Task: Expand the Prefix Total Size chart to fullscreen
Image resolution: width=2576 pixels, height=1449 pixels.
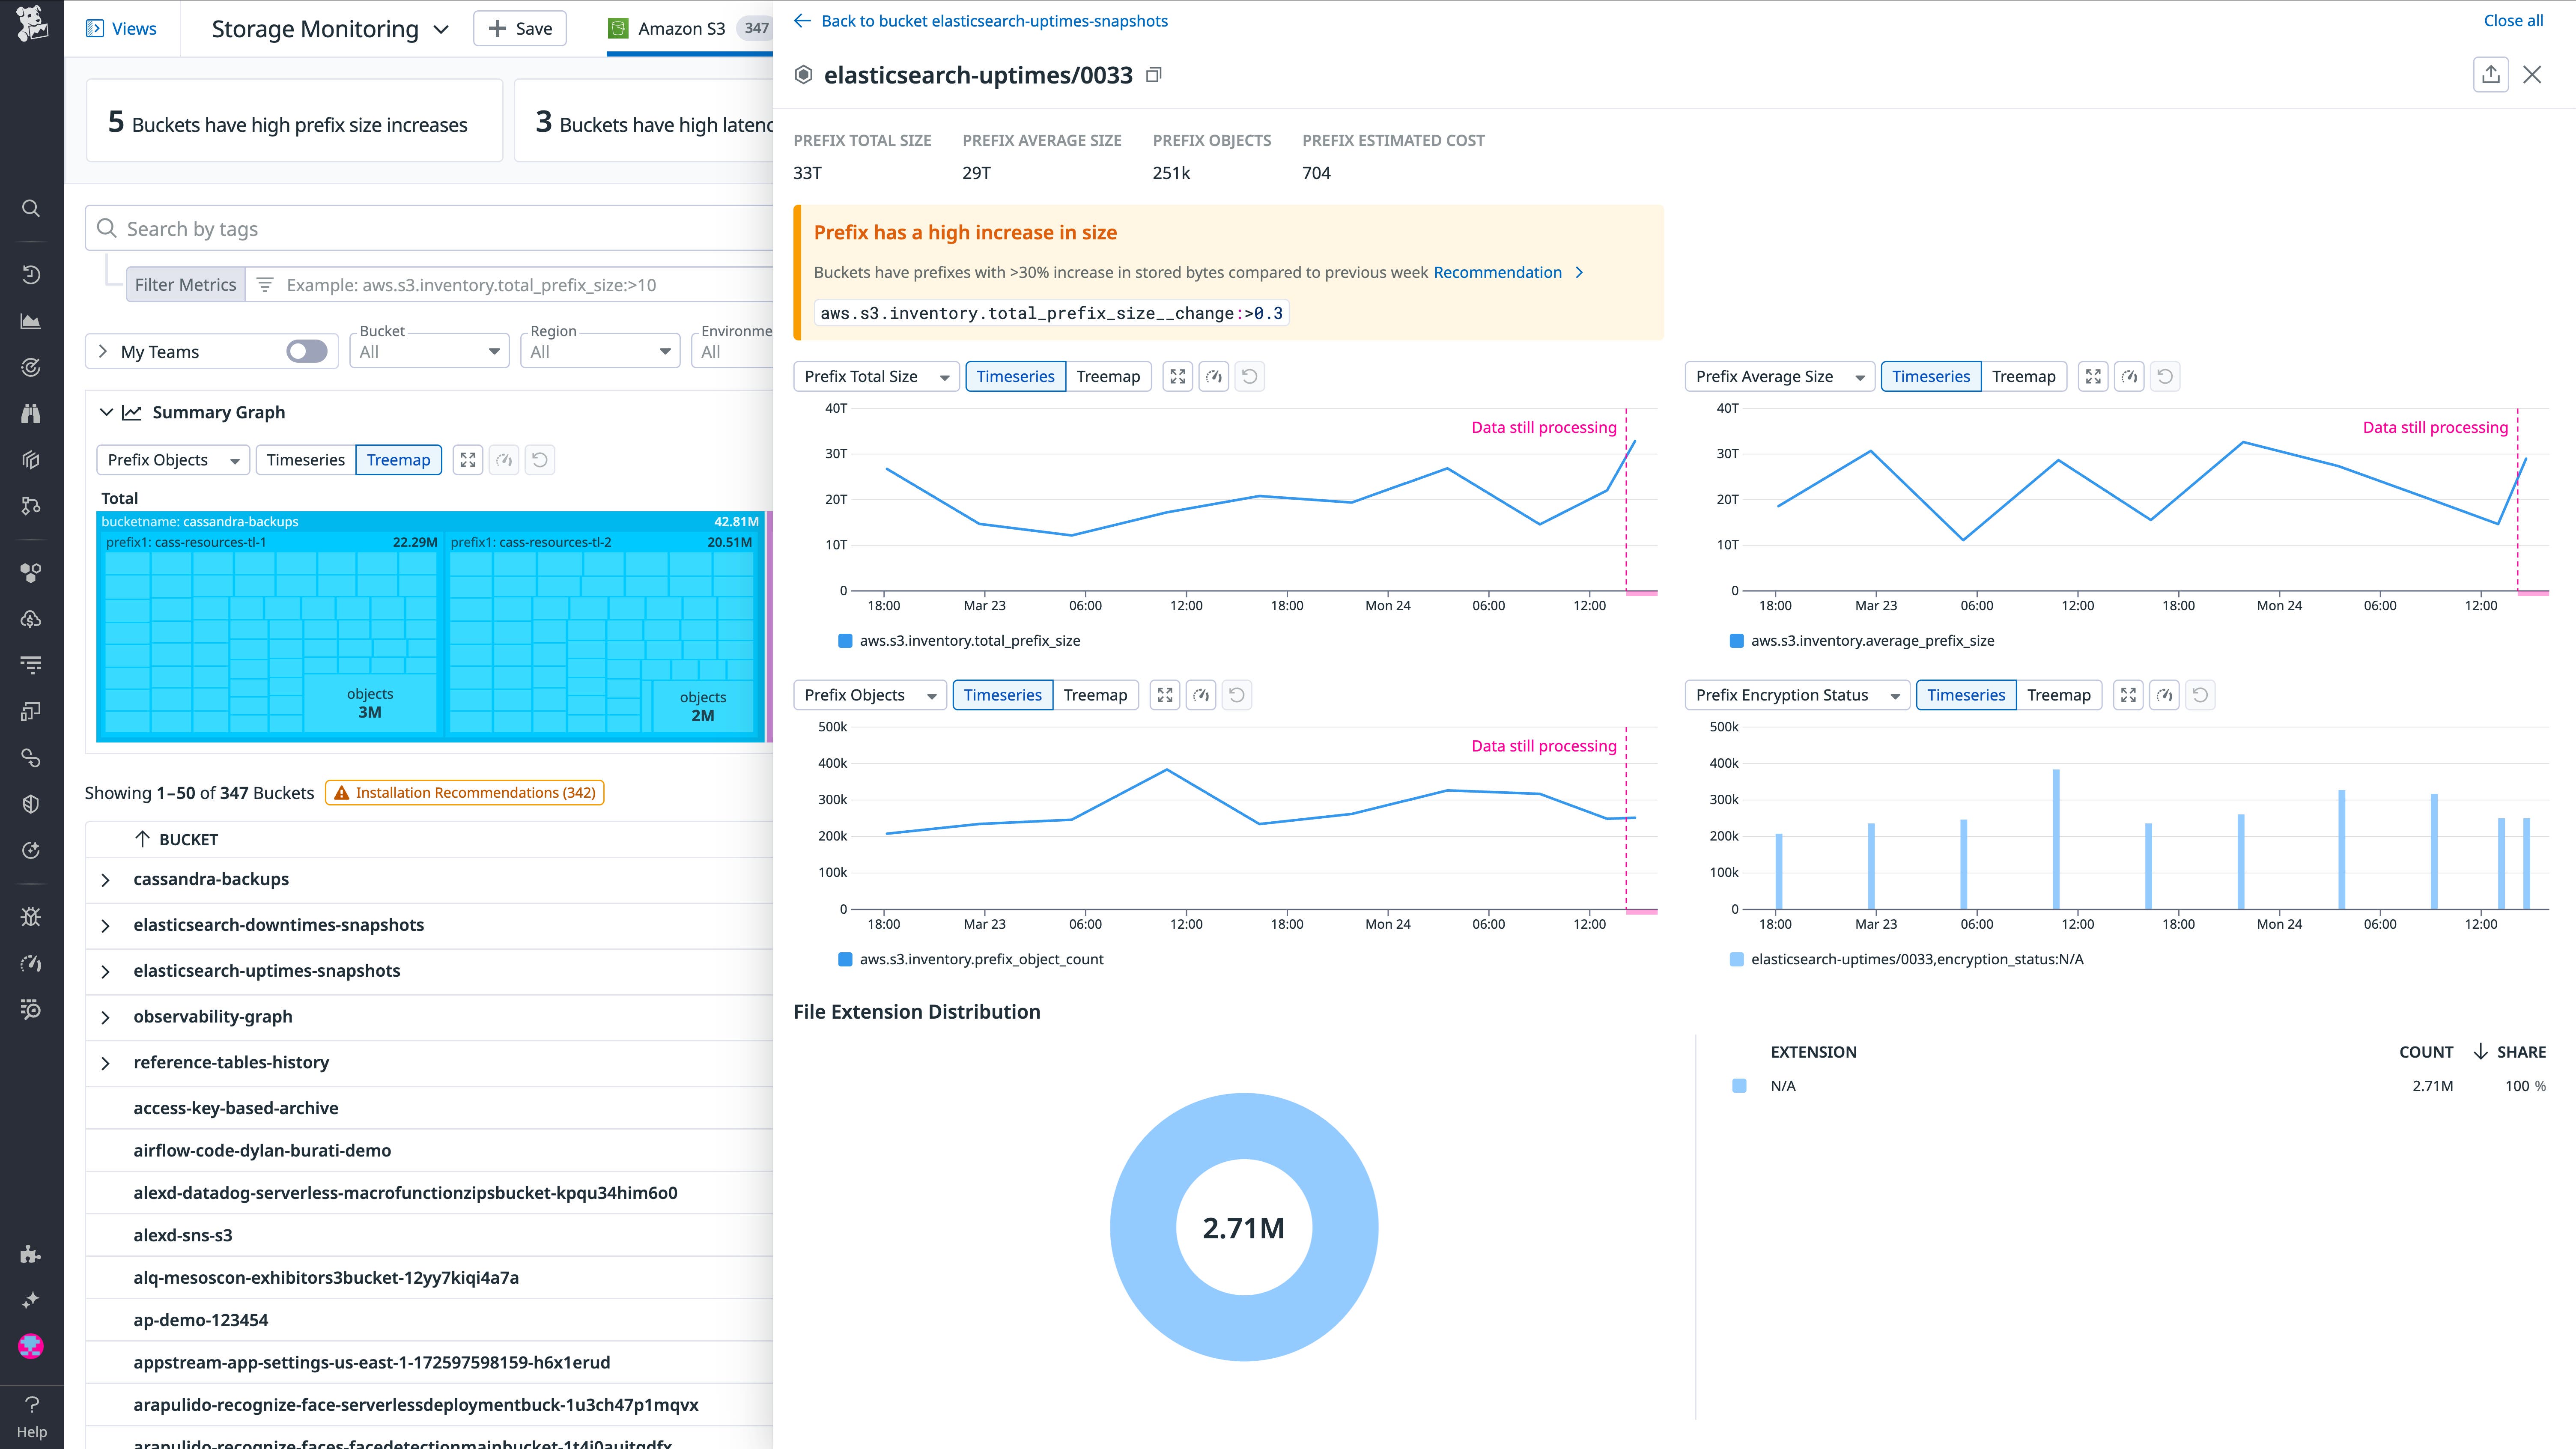Action: tap(1177, 376)
